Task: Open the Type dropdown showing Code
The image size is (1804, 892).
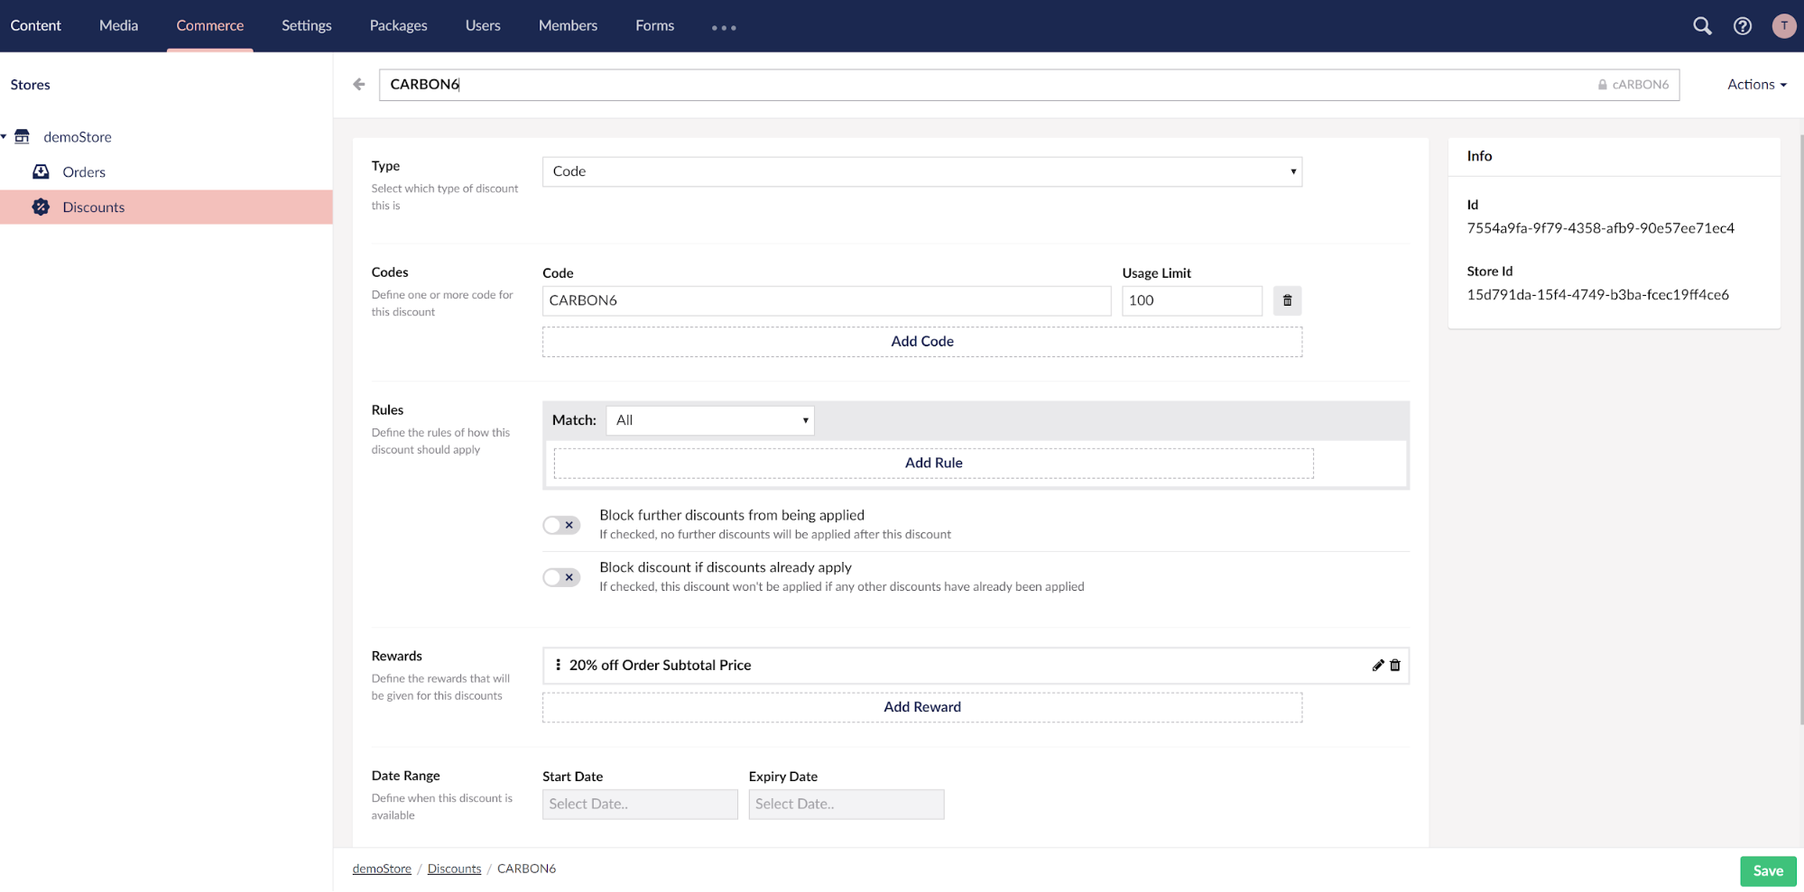Action: pyautogui.click(x=921, y=171)
